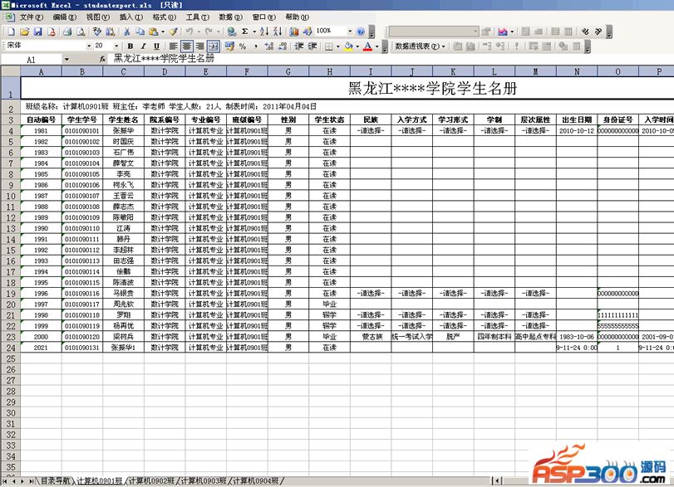Apply the red font color
Viewport: 674px width, 487px height.
(367, 46)
